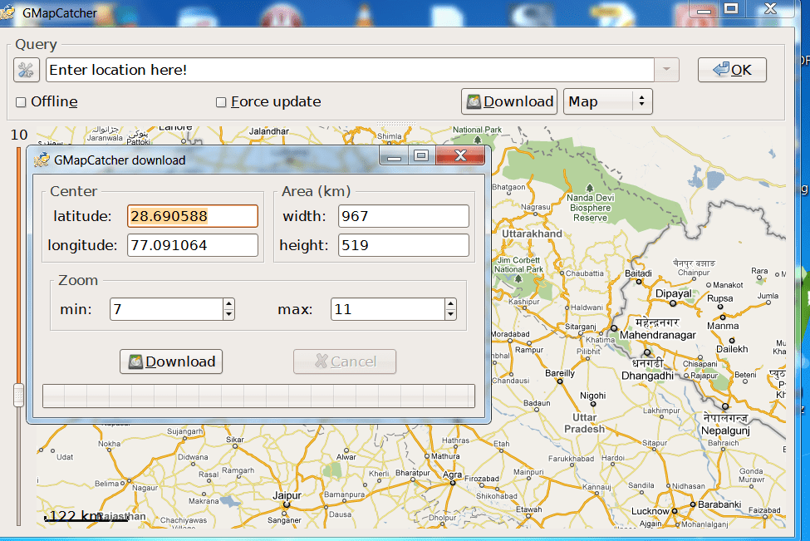
Task: Open the Map layer type dropdown
Action: pos(607,101)
